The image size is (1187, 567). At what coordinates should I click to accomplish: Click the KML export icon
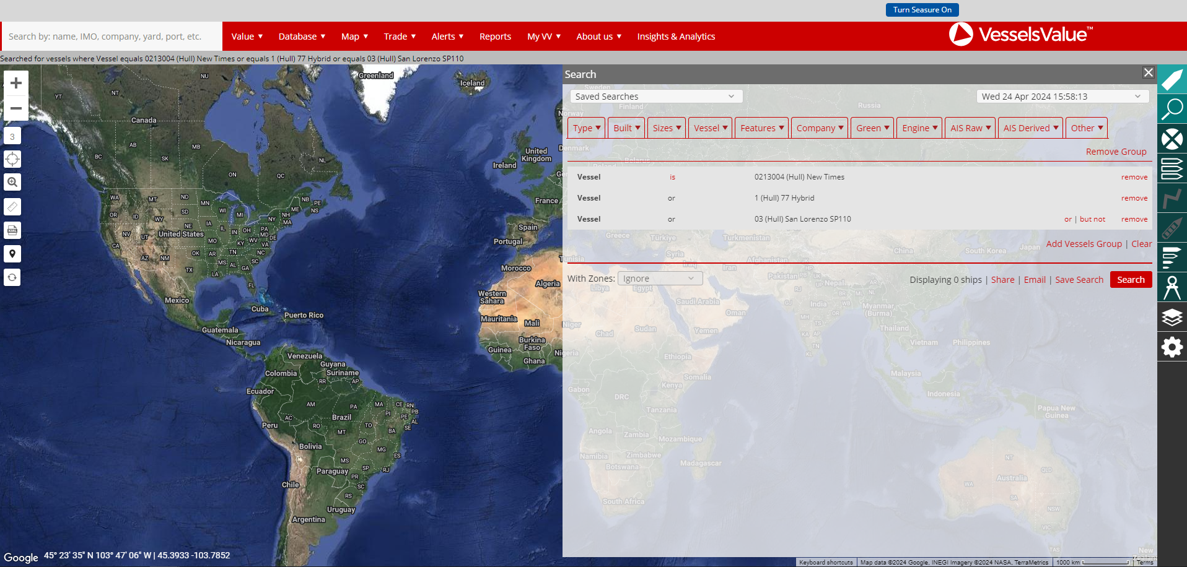coord(12,230)
